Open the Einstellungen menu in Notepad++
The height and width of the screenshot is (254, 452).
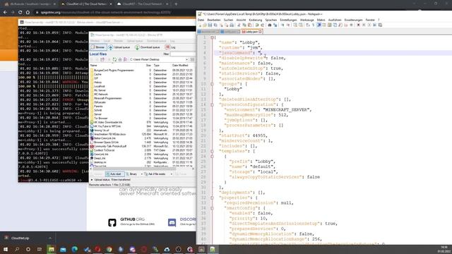click(288, 20)
